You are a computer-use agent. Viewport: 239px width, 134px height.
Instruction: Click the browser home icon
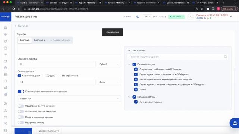pos(19,9)
